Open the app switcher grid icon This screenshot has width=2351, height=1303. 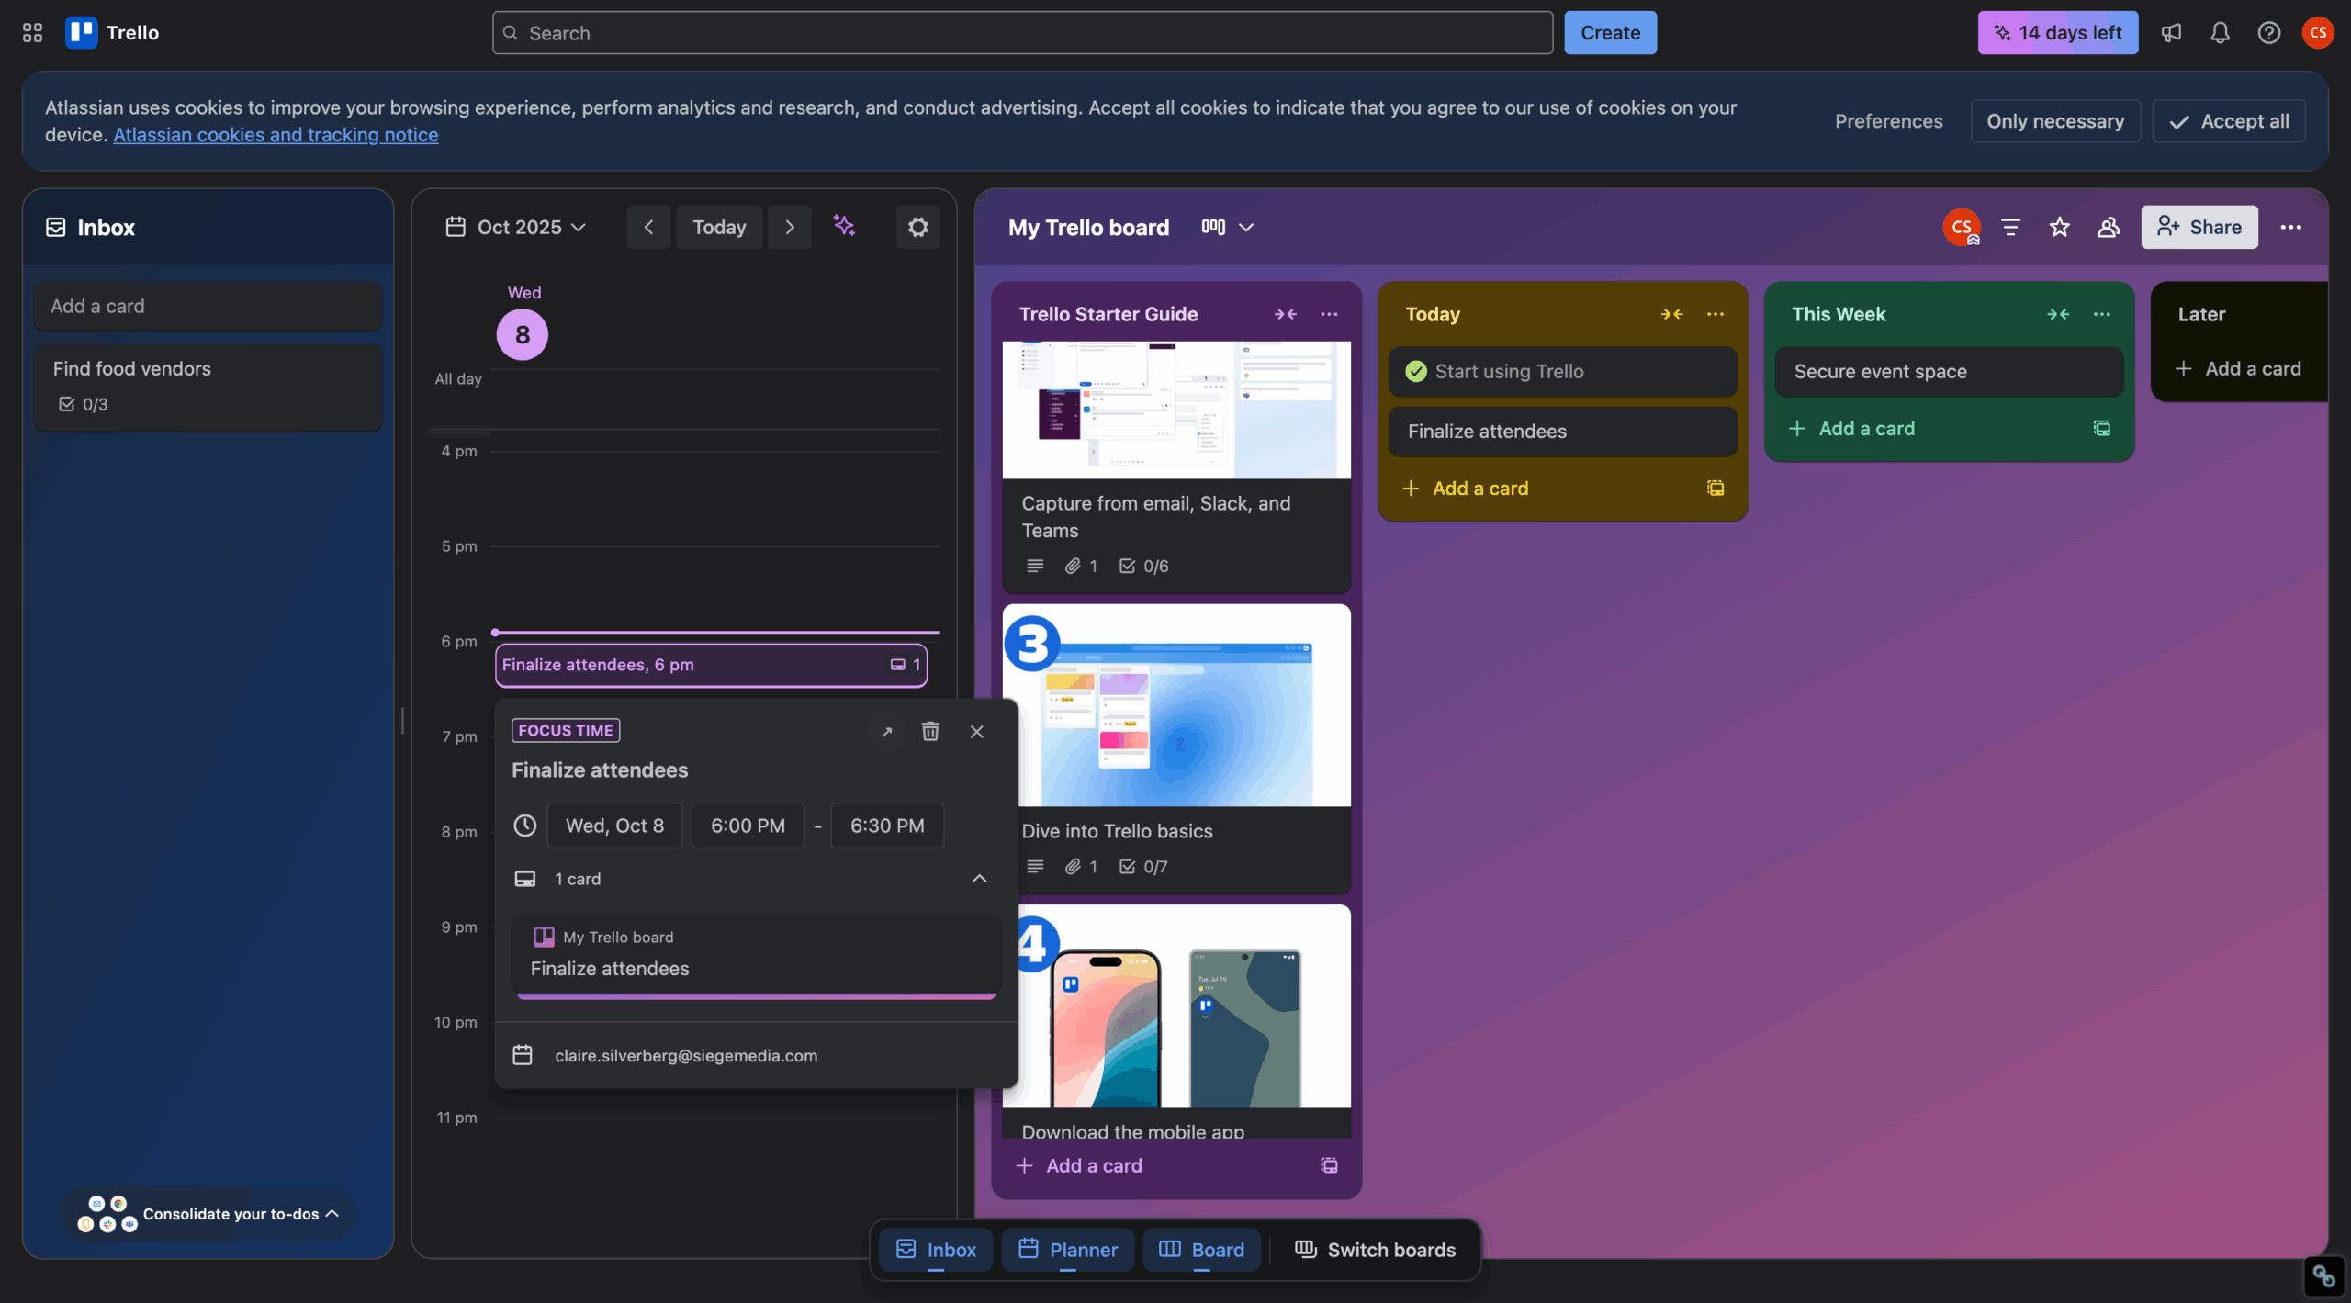(32, 32)
